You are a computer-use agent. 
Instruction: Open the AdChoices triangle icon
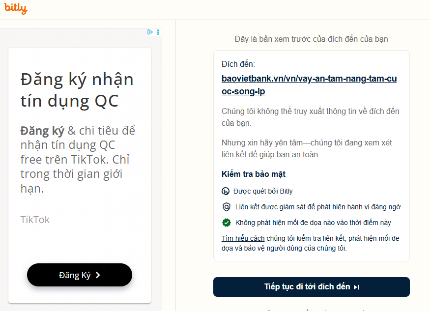[150, 32]
